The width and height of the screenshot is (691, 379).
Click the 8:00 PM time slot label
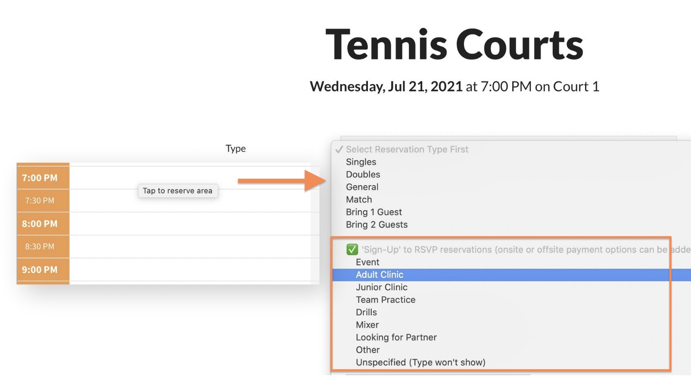point(40,224)
